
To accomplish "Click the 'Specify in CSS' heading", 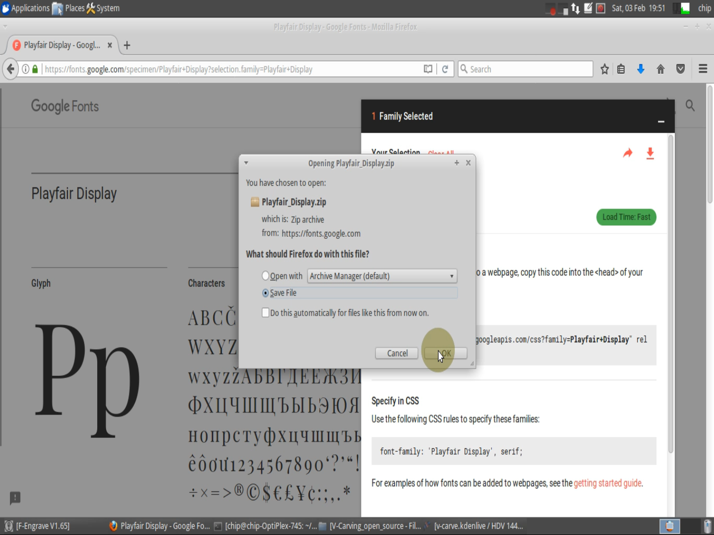I will click(395, 401).
